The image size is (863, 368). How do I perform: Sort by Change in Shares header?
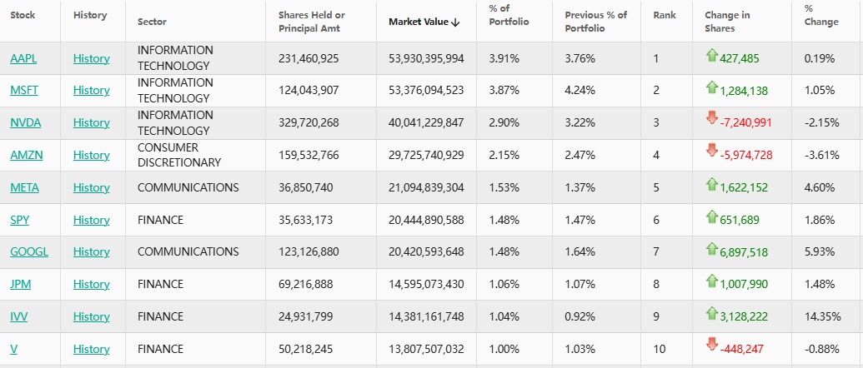[x=727, y=22]
